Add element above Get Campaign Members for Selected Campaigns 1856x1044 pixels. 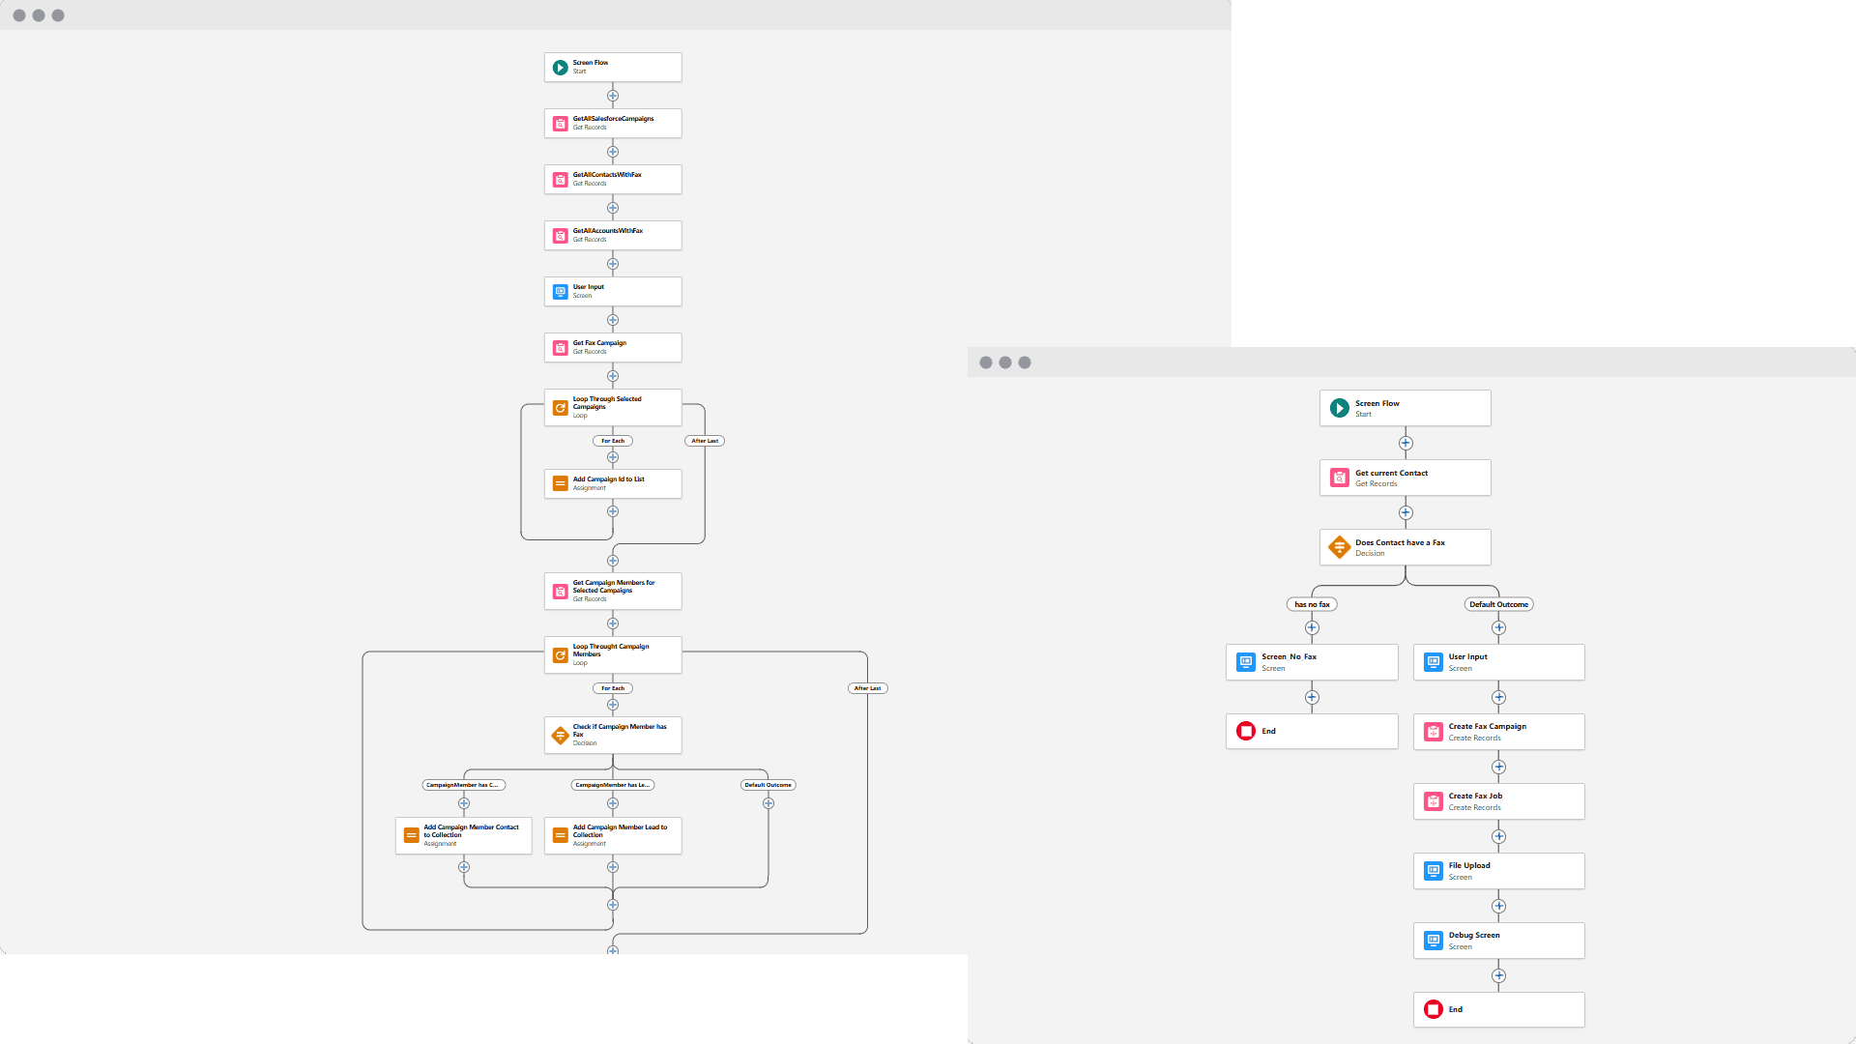click(x=613, y=561)
